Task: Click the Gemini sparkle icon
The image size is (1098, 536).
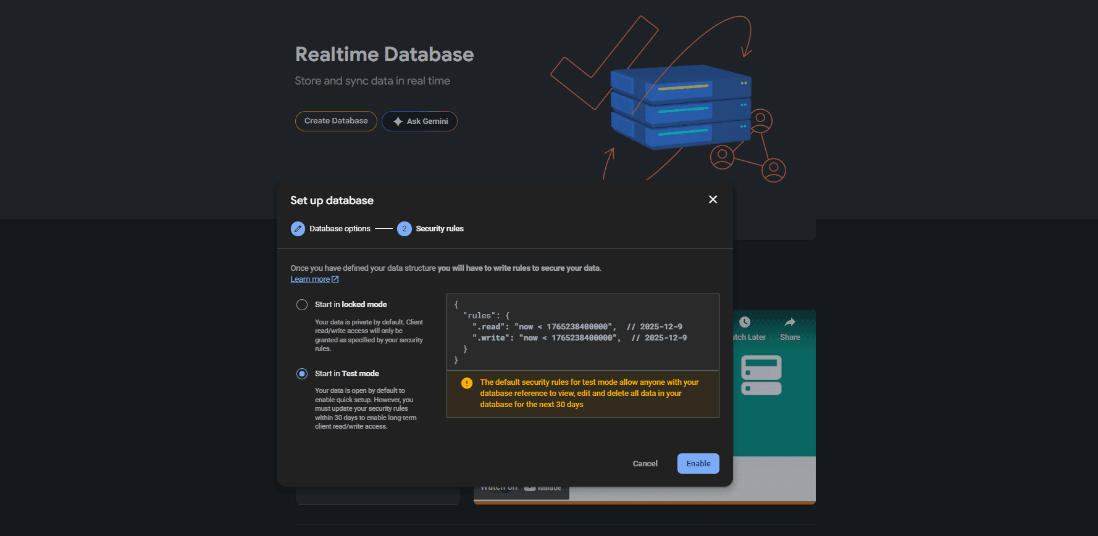Action: 398,122
